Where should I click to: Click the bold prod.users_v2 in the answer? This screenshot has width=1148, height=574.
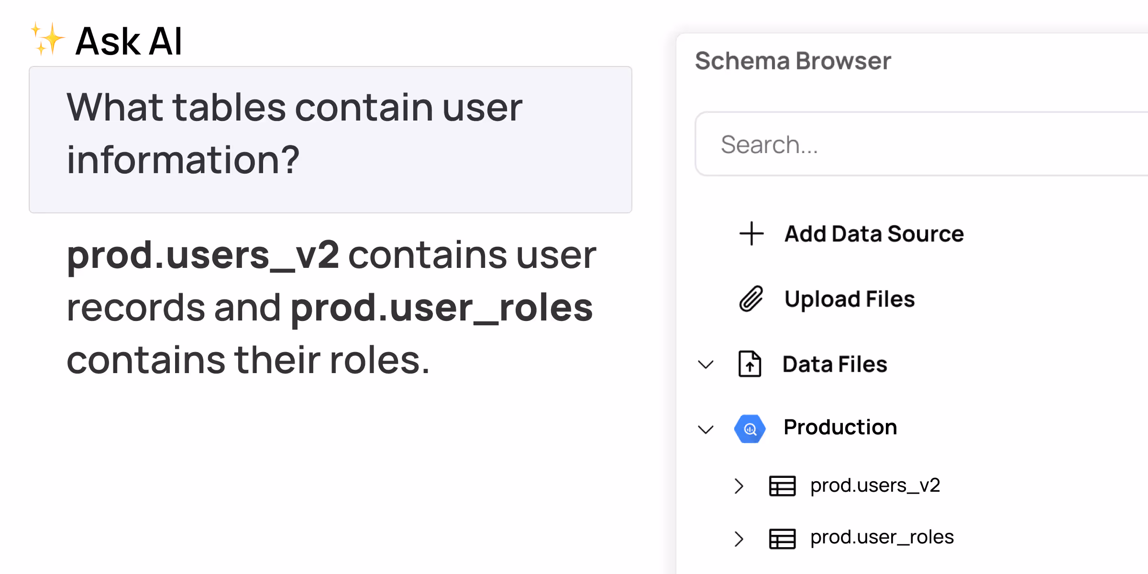203,256
